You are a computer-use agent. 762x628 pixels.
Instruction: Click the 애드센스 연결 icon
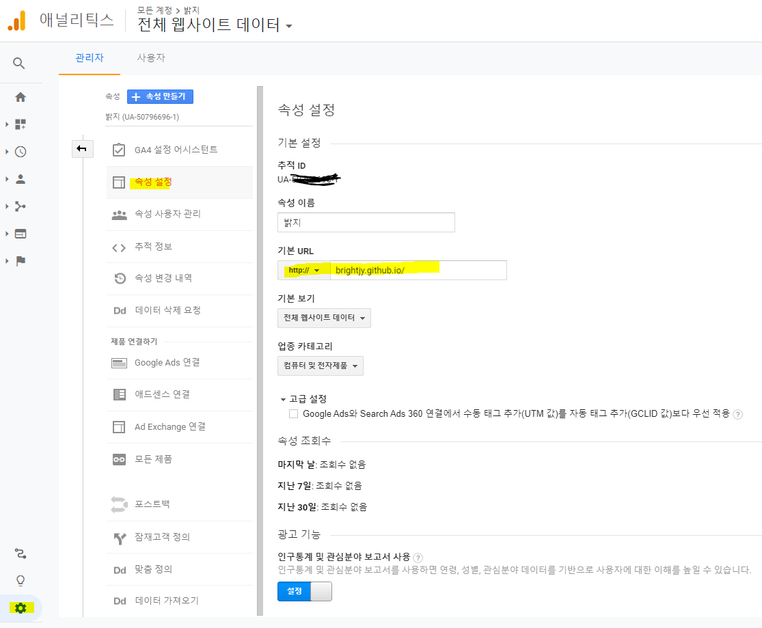pyautogui.click(x=119, y=394)
